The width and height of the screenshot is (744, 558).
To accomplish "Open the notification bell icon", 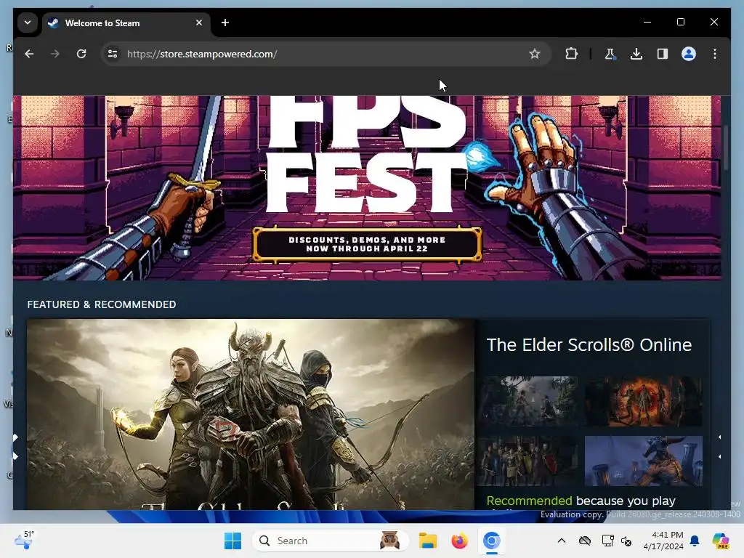I will pyautogui.click(x=695, y=541).
